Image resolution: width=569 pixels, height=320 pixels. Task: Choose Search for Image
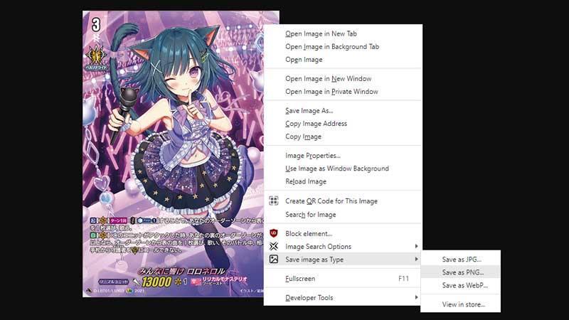click(x=343, y=215)
